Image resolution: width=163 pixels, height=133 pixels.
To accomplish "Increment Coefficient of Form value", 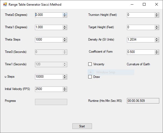I will 157,51.
